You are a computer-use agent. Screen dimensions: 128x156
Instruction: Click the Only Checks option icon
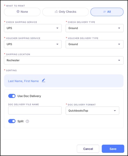tap(56, 12)
